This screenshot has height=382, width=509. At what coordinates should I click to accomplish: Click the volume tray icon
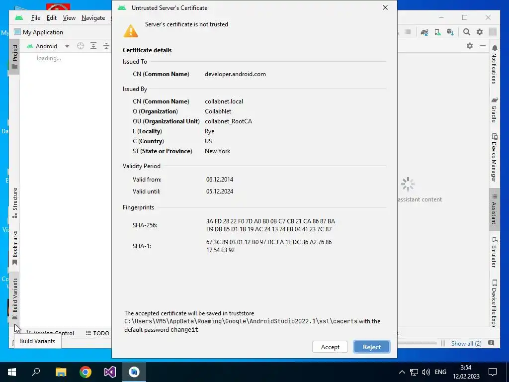point(425,372)
